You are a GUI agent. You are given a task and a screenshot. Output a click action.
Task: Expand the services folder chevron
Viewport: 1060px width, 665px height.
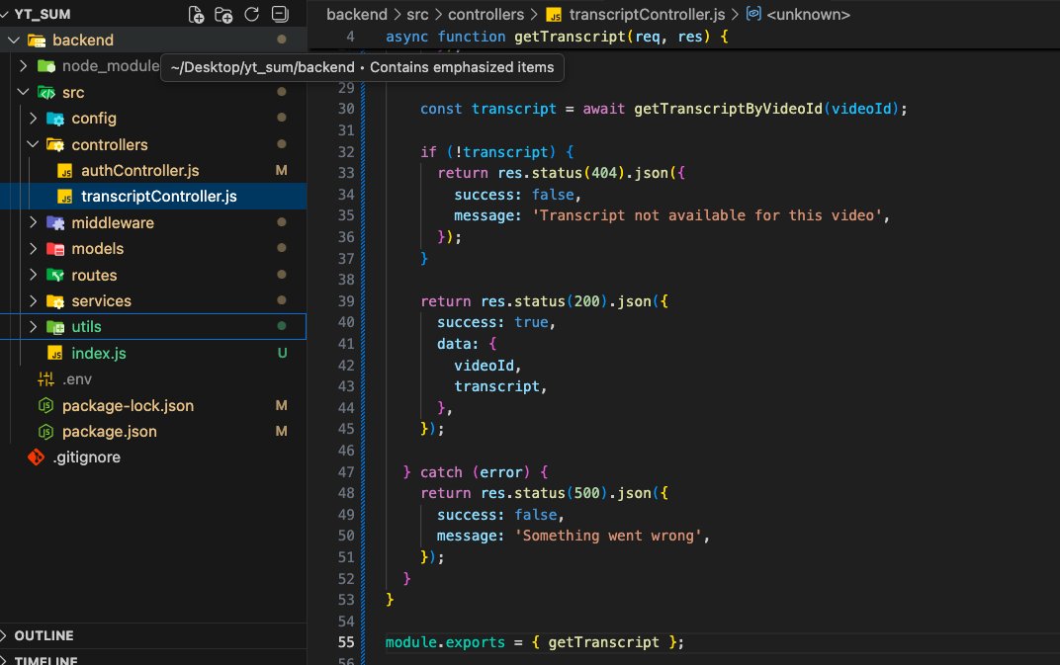click(x=33, y=300)
